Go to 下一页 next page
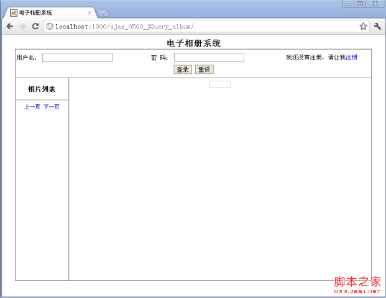Viewport: 386px width, 298px height. tap(52, 107)
